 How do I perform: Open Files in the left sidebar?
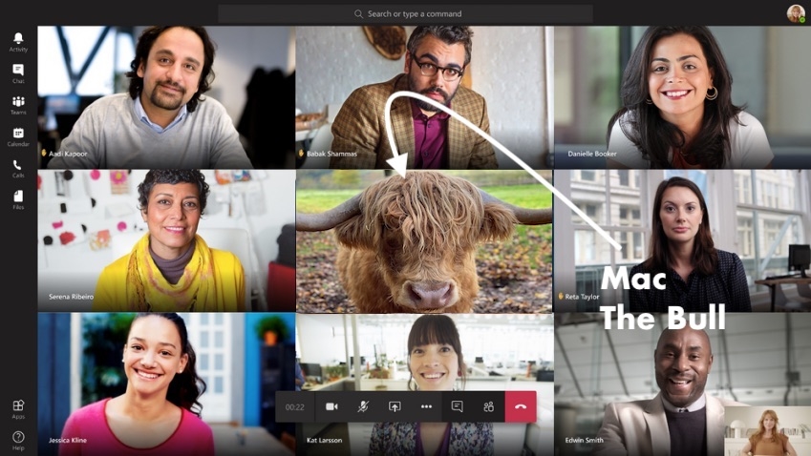click(x=18, y=199)
